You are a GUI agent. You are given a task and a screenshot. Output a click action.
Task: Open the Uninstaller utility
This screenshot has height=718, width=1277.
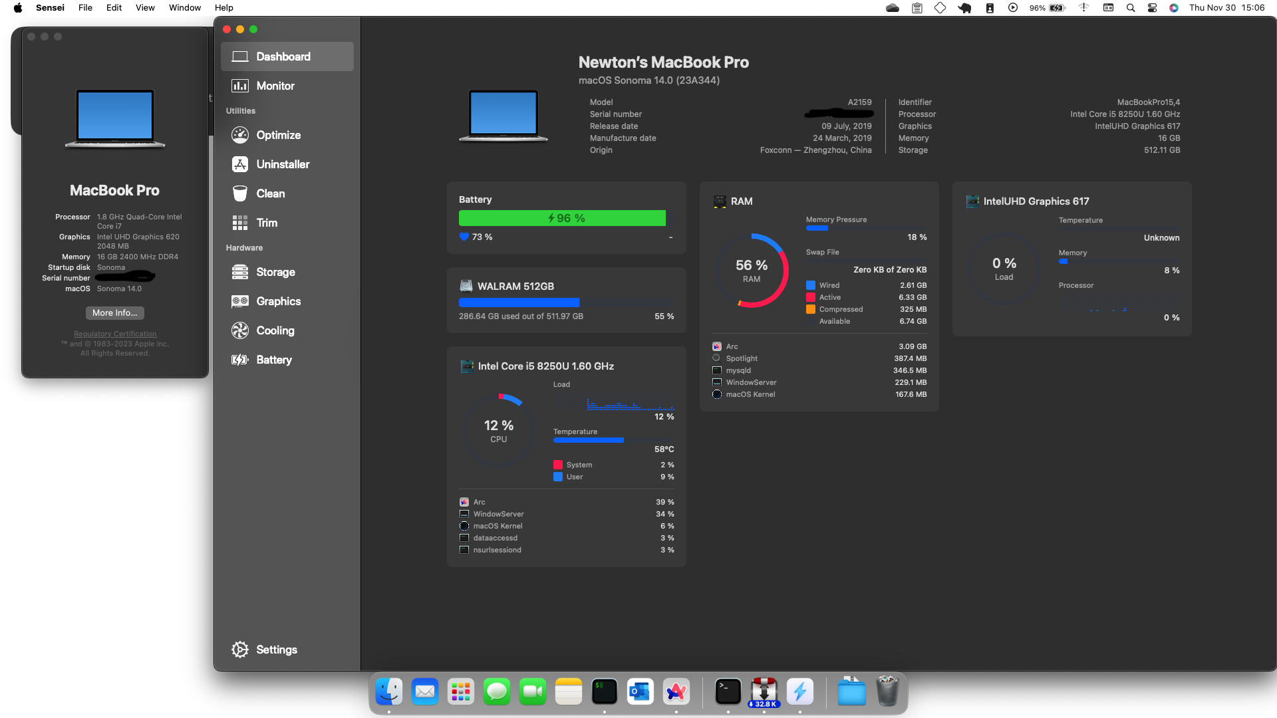pos(282,164)
